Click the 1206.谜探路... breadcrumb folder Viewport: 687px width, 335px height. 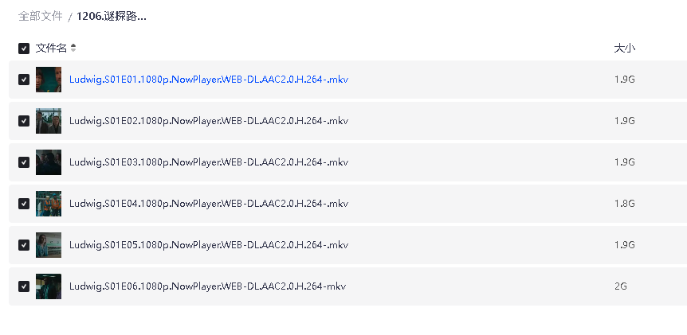tap(111, 16)
